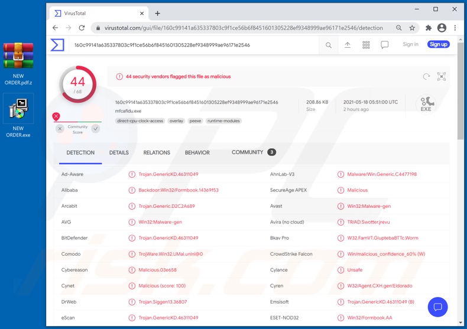The height and width of the screenshot is (329, 467).
Task: Close the VirusTotal tab
Action: [142, 14]
